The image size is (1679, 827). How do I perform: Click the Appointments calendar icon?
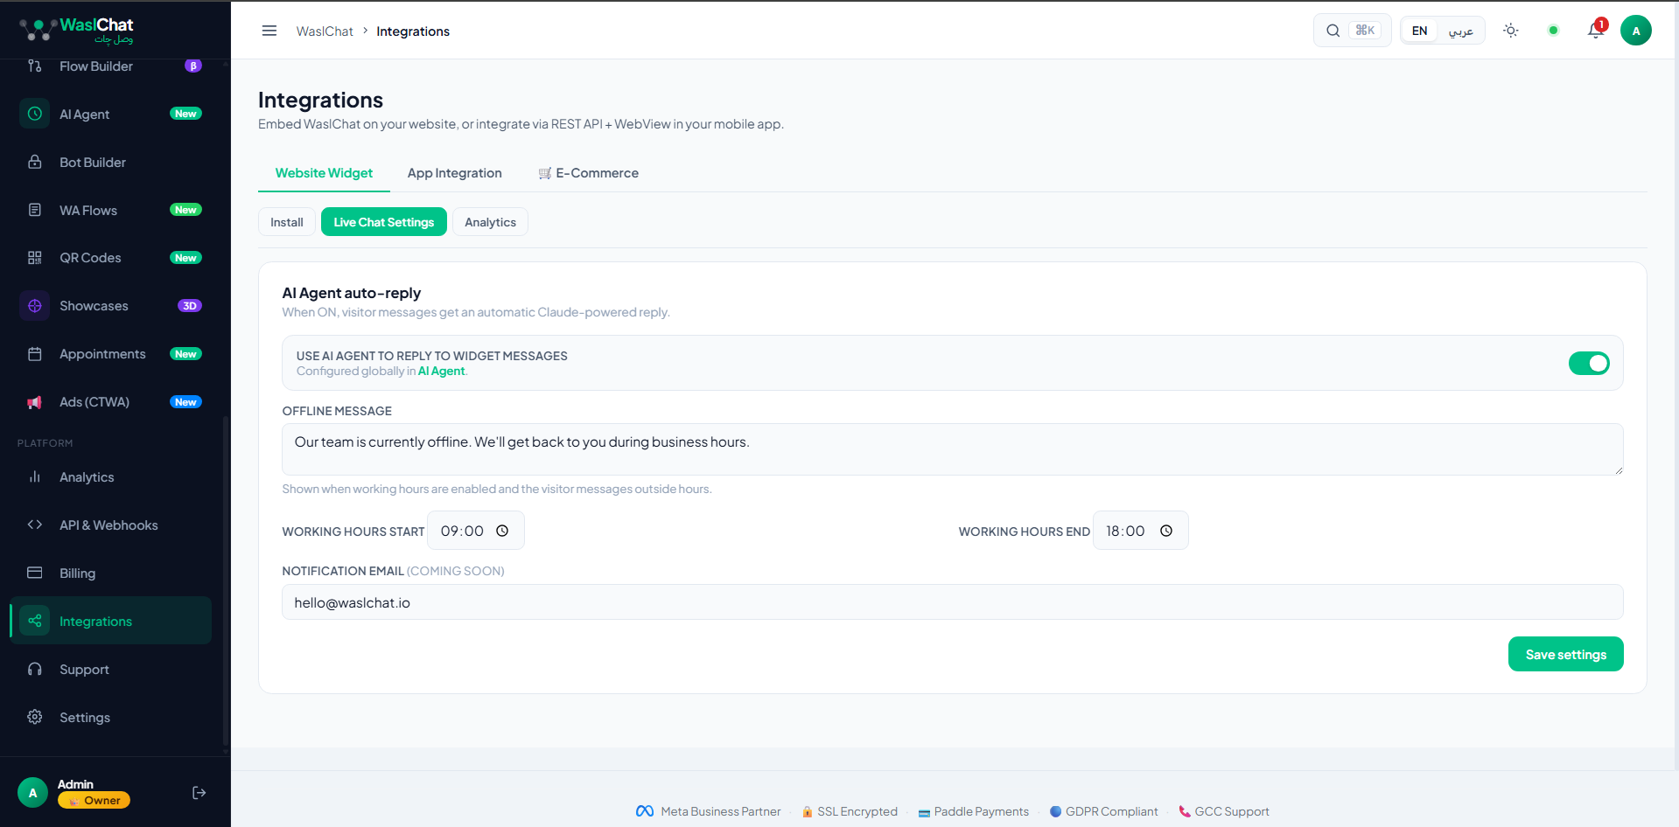(x=35, y=354)
